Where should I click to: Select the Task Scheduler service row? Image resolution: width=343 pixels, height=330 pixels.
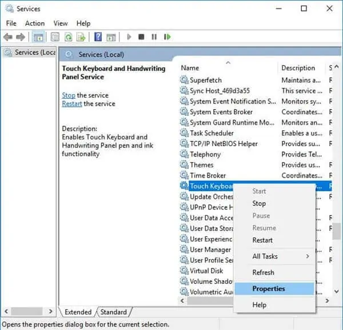tap(212, 133)
